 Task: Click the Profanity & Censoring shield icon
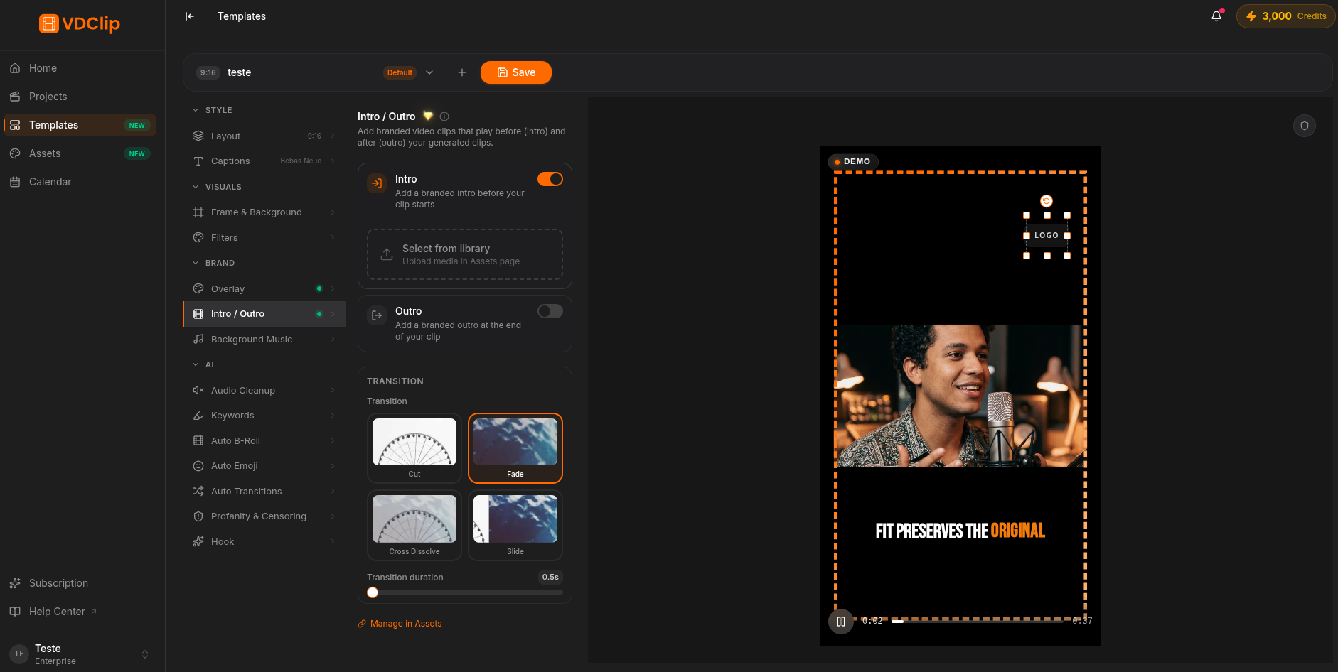click(198, 516)
